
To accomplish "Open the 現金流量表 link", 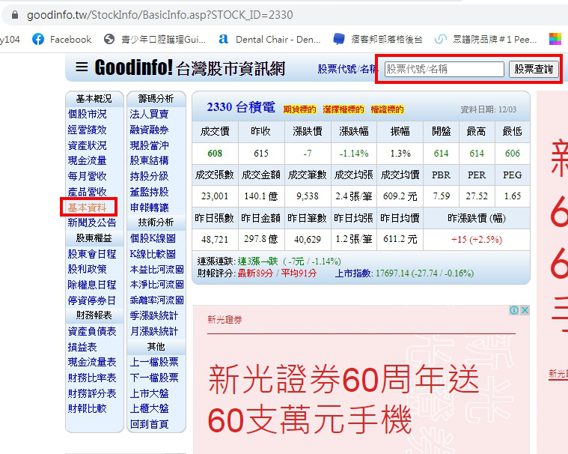I will click(x=92, y=363).
